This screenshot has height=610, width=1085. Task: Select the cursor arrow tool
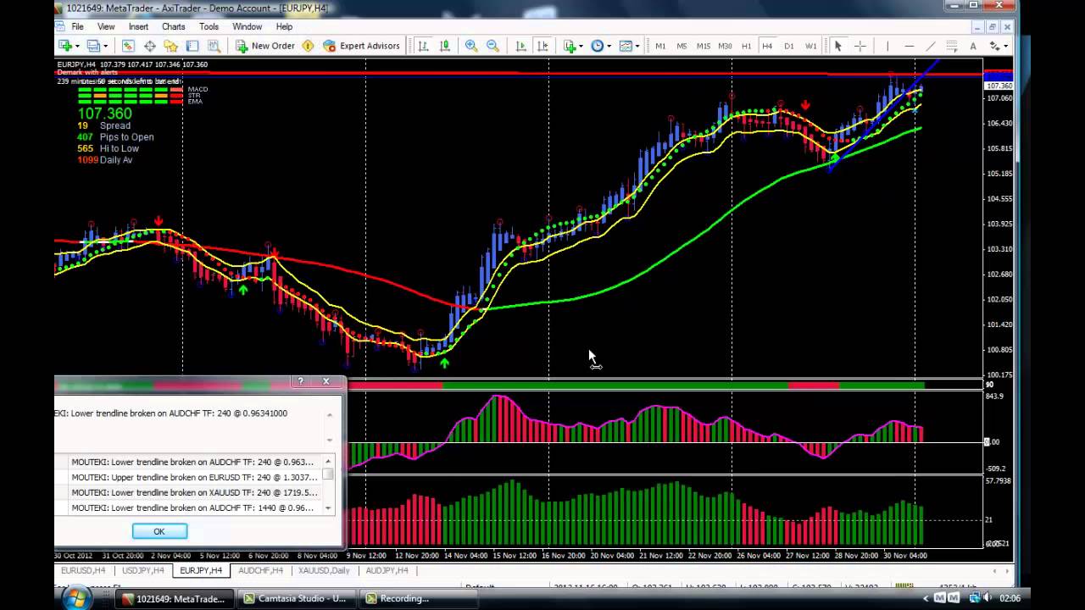(x=837, y=46)
